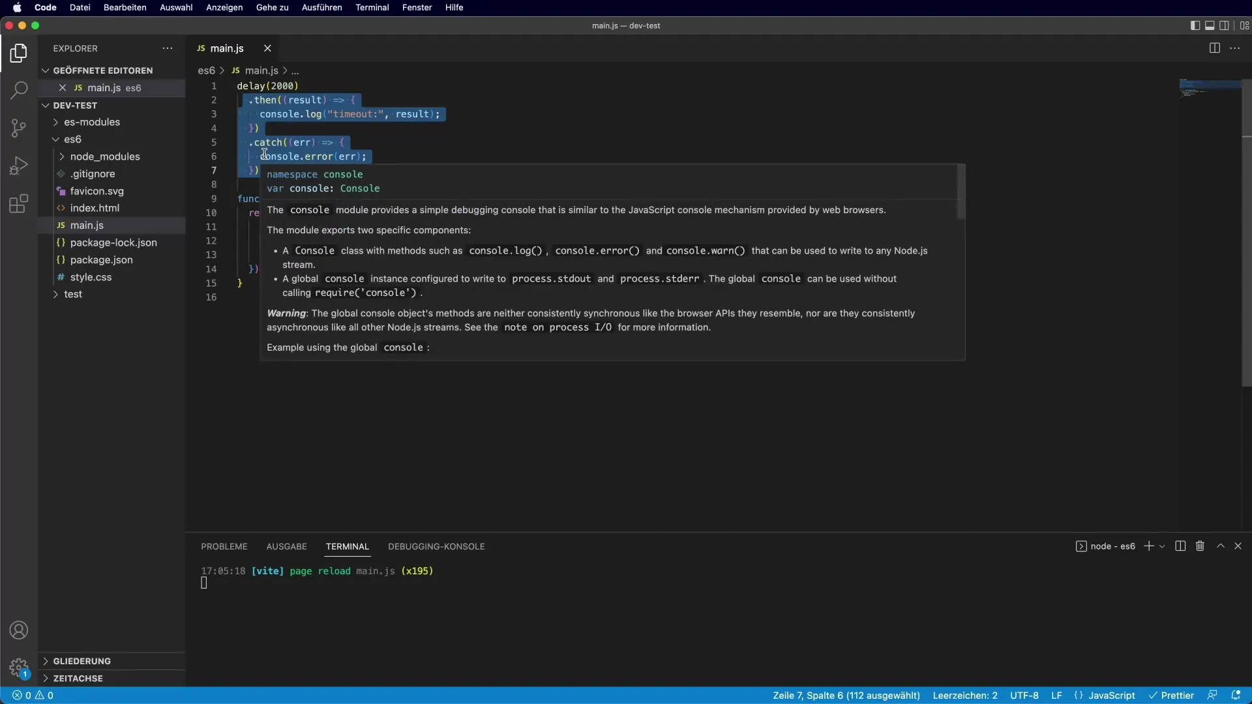Switch to the TERMINAL tab

coord(348,546)
